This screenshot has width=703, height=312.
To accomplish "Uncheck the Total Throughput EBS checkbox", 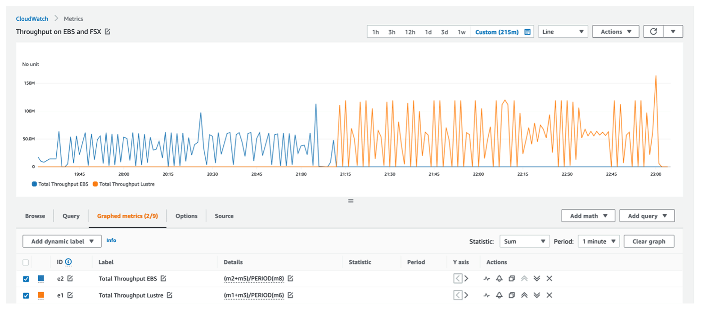I will tap(26, 279).
